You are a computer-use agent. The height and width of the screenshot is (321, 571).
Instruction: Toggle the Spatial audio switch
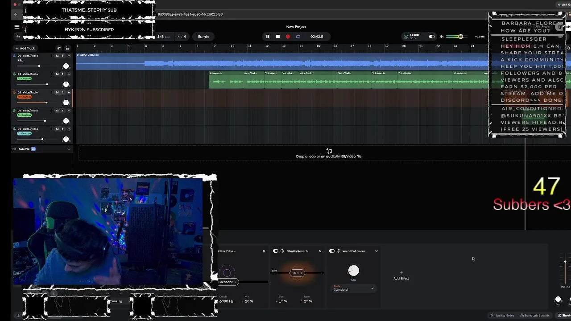[x=432, y=37]
